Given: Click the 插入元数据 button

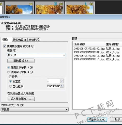Looking at the screenshot, I should pos(21,99).
